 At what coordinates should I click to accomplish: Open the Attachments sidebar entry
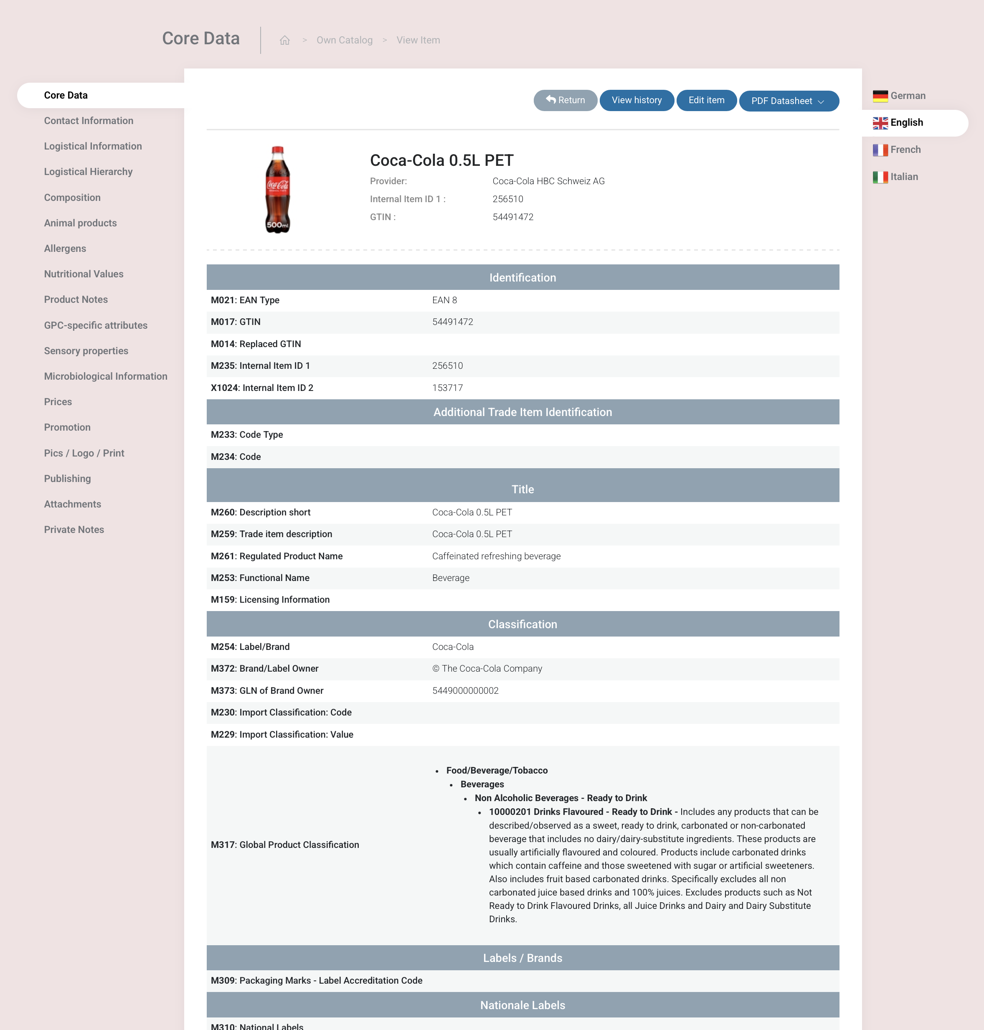(x=72, y=504)
